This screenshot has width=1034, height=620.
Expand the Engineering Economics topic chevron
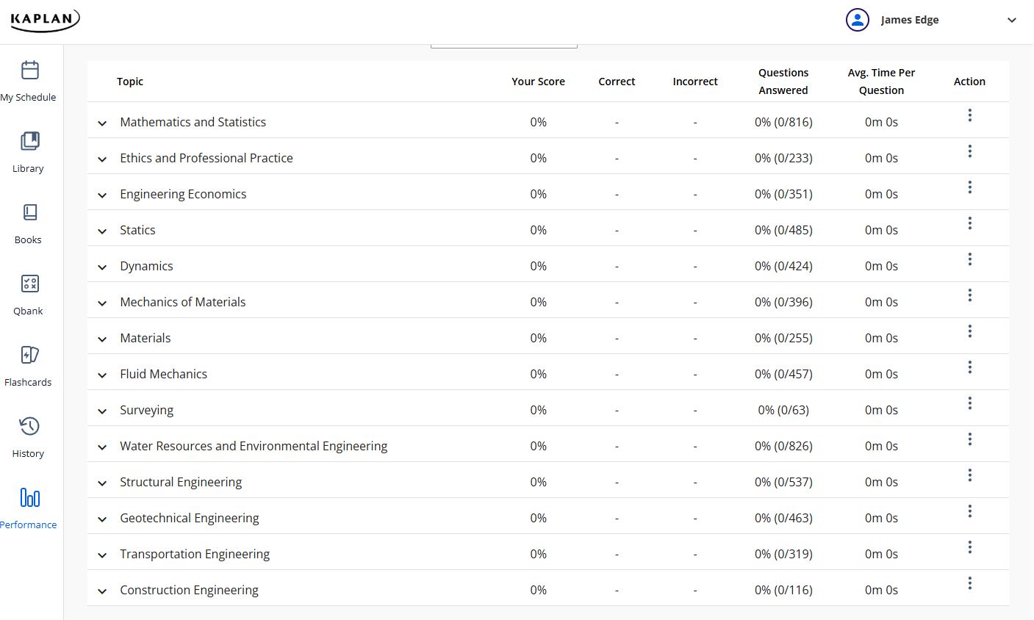pyautogui.click(x=102, y=195)
